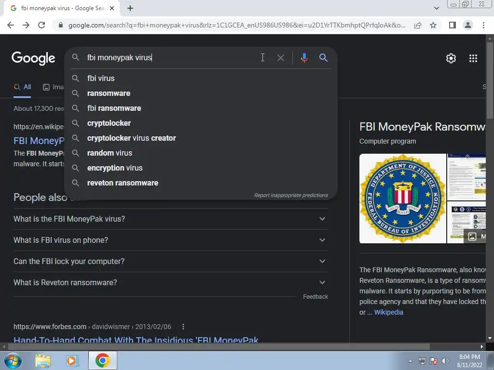Select the 'fbi ransomware' suggestion
The width and height of the screenshot is (494, 370).
[201, 108]
